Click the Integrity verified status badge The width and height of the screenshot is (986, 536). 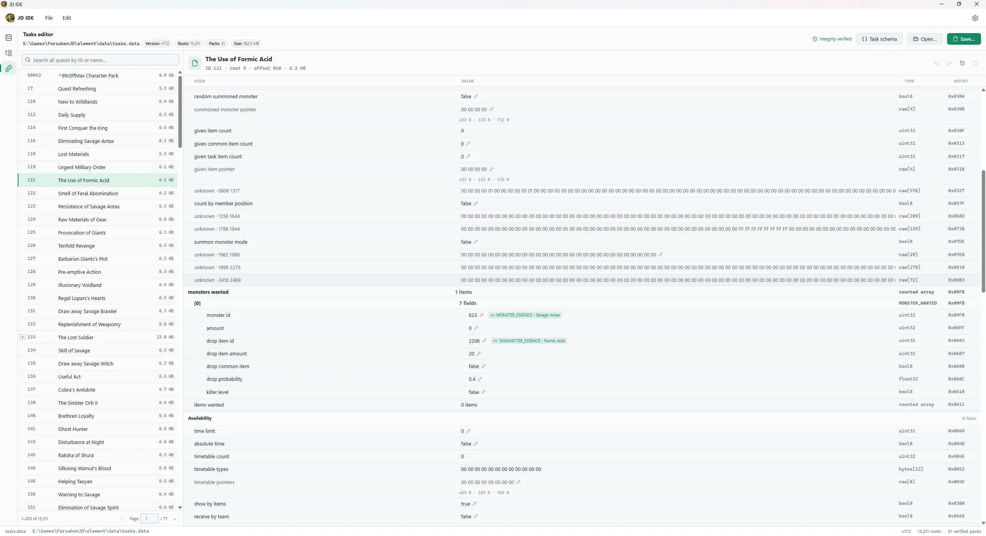832,39
